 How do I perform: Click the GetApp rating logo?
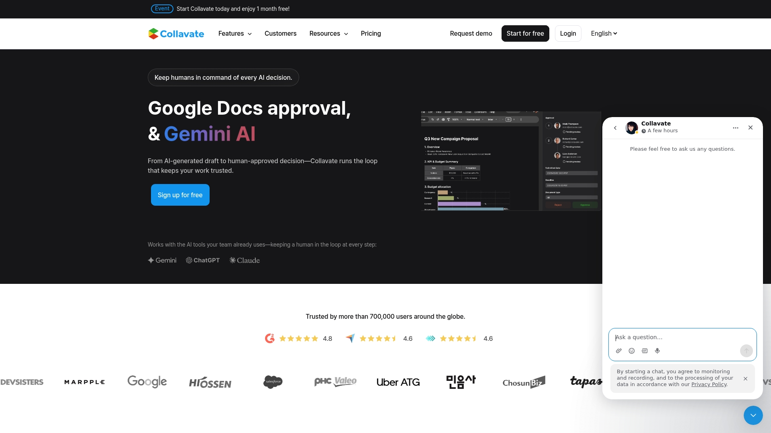click(x=430, y=338)
